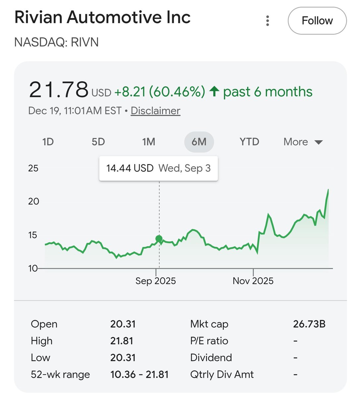
Task: Select the chart marker dot on Sep 3
Action: [x=158, y=238]
